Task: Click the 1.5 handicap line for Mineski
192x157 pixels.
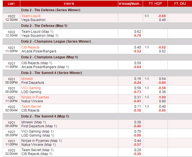Action: point(147,79)
